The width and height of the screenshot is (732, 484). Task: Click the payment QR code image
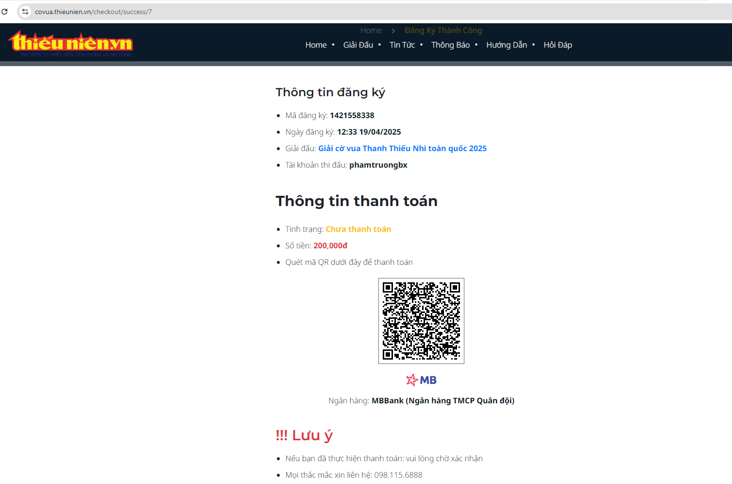click(421, 321)
